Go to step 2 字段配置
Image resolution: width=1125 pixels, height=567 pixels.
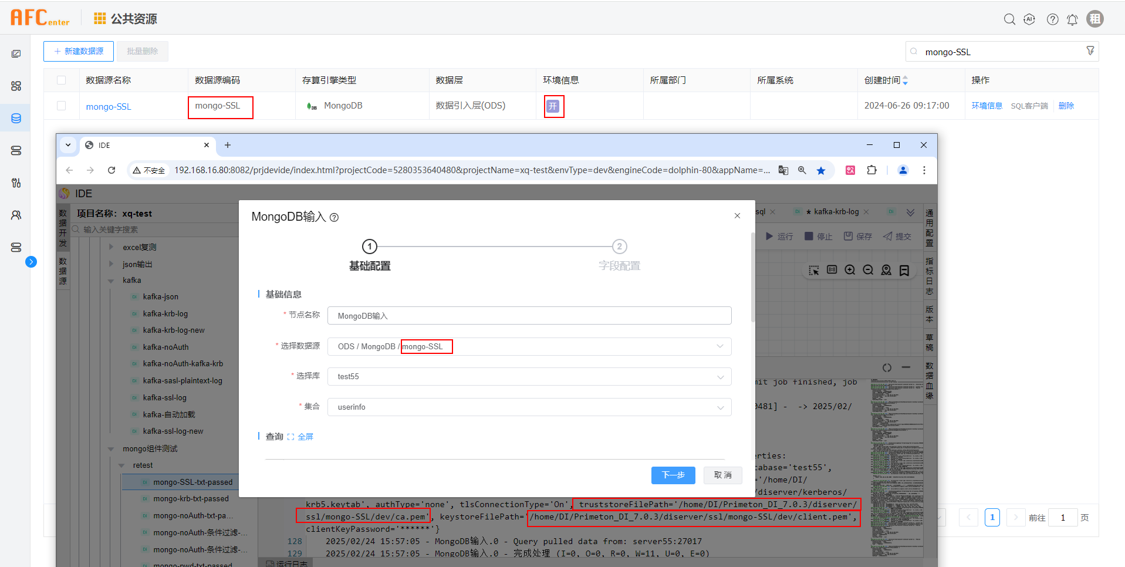pyautogui.click(x=619, y=247)
